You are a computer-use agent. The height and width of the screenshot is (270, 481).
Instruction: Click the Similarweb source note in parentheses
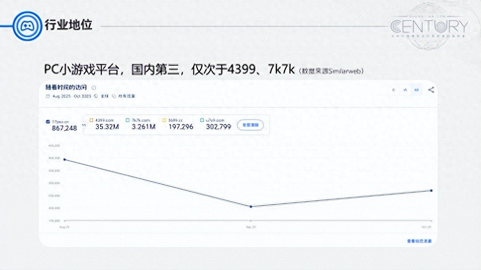tap(331, 71)
